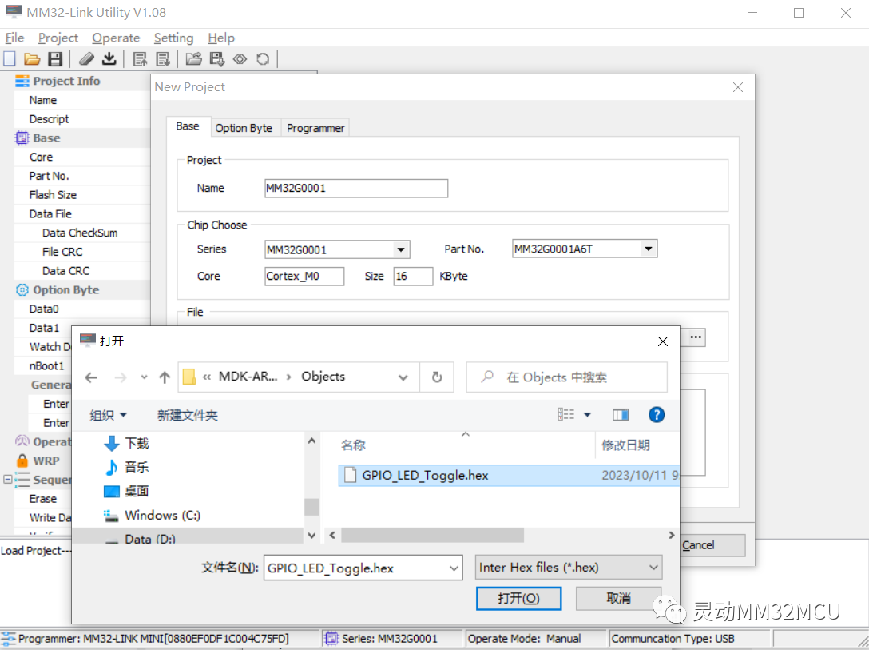
Task: Click the project Name input field
Action: point(356,188)
